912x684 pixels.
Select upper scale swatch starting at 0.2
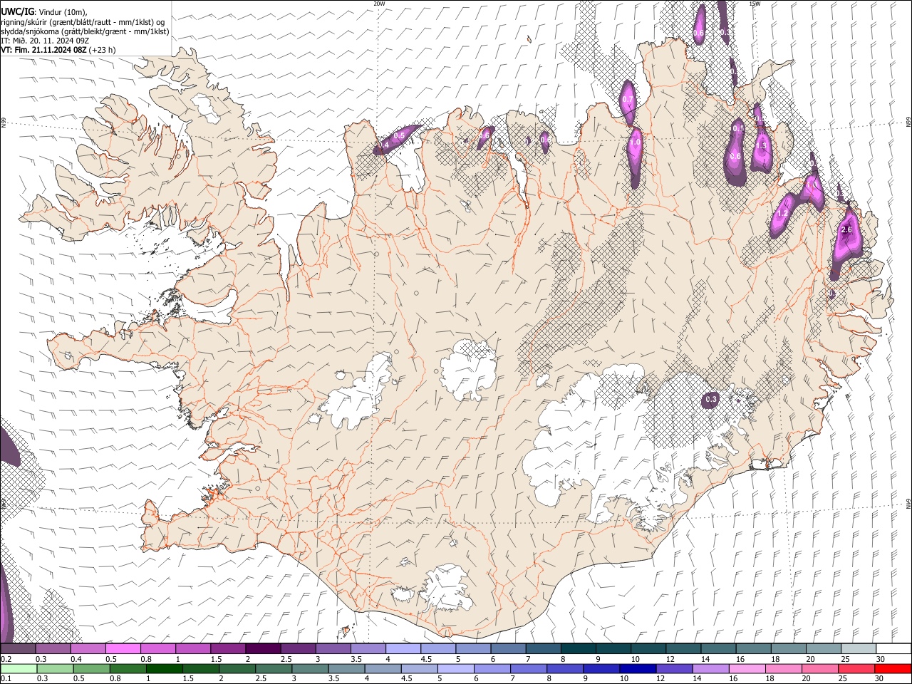18,648
